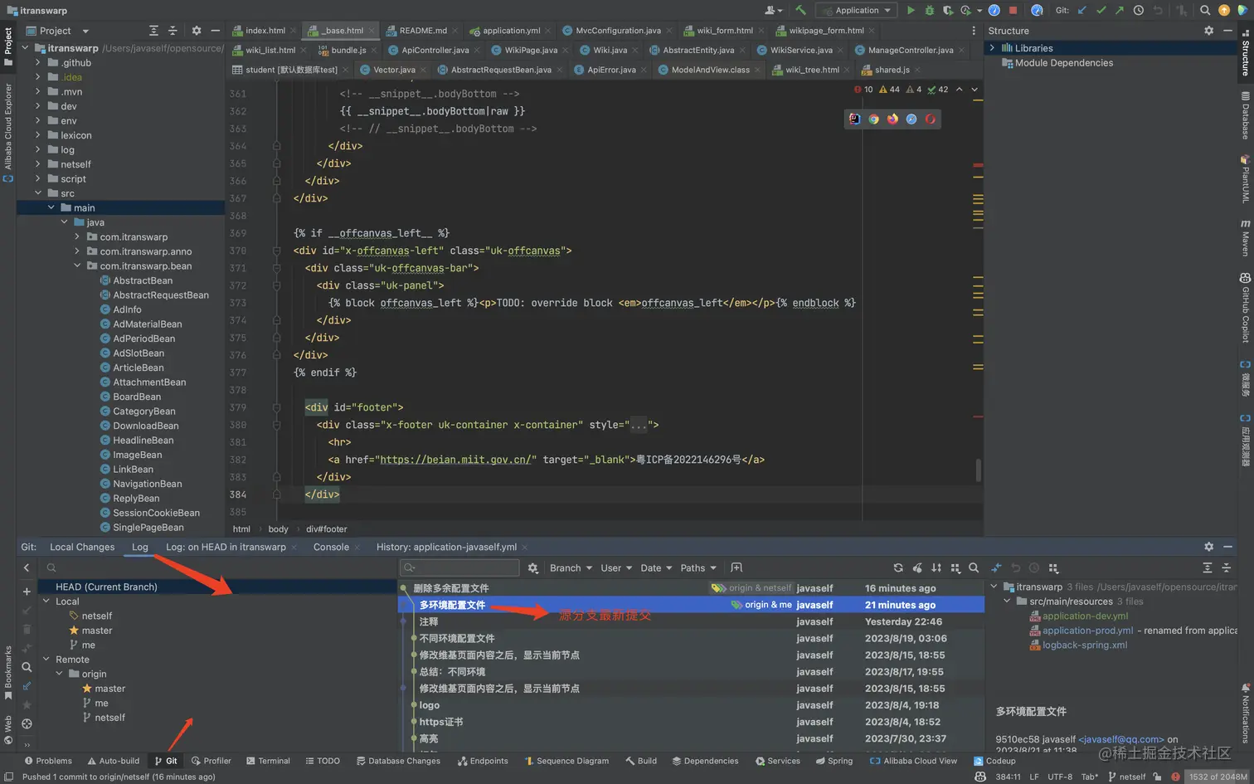The image size is (1254, 784).
Task: Open Project panel options gear
Action: [x=197, y=31]
